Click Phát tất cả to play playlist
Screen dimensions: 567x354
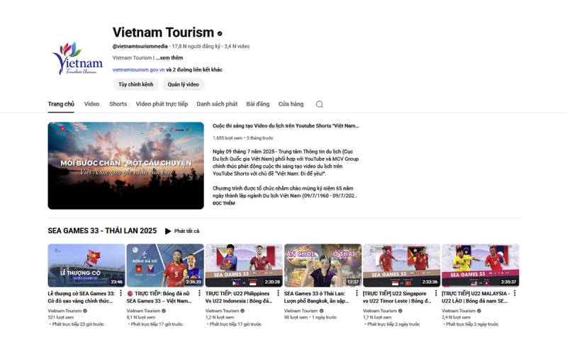(x=186, y=232)
